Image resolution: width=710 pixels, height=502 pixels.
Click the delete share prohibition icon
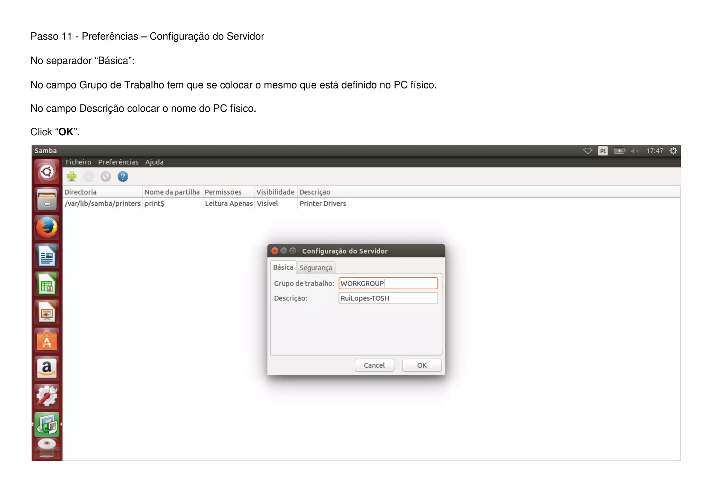(x=106, y=177)
